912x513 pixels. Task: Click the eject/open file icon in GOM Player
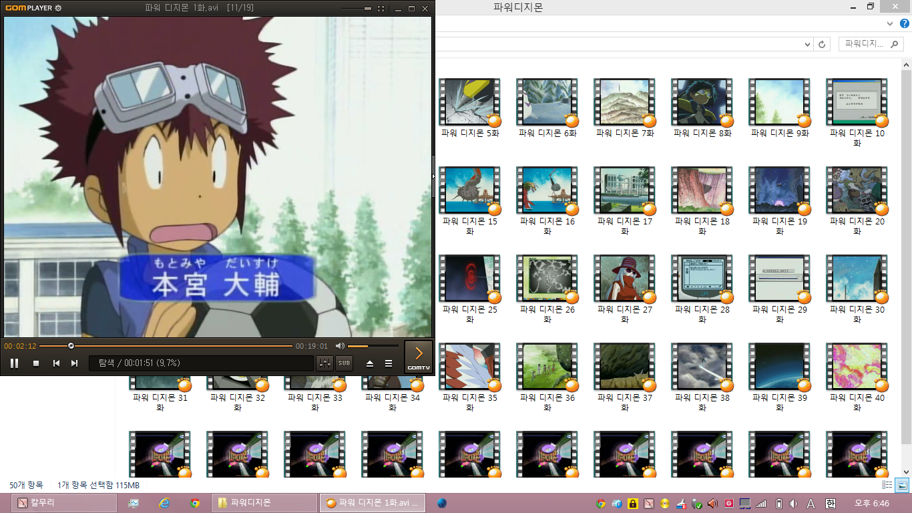pos(370,363)
